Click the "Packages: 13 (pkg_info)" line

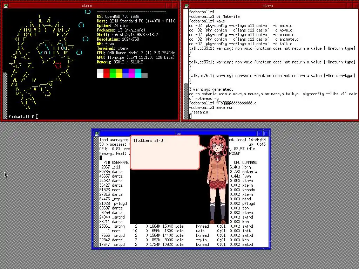tap(121, 30)
